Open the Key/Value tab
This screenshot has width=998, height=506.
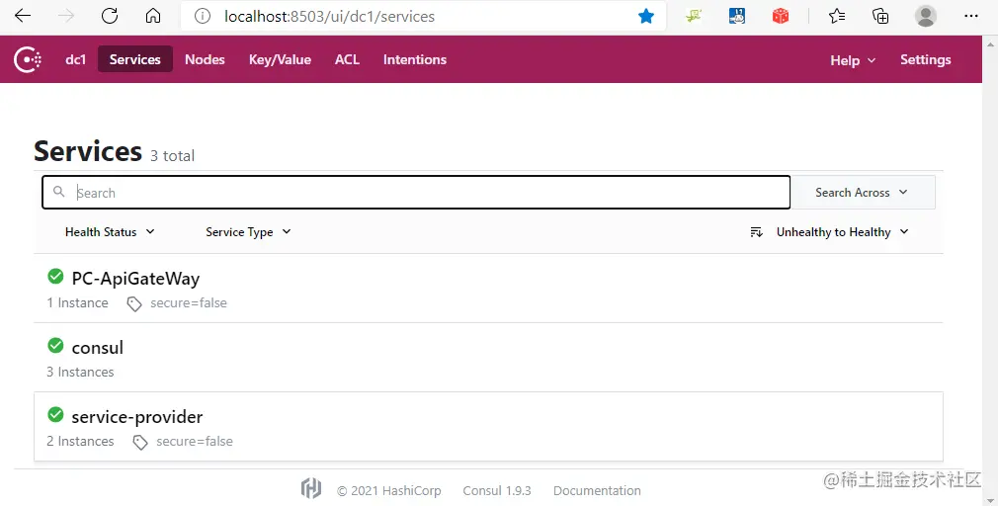pyautogui.click(x=280, y=59)
